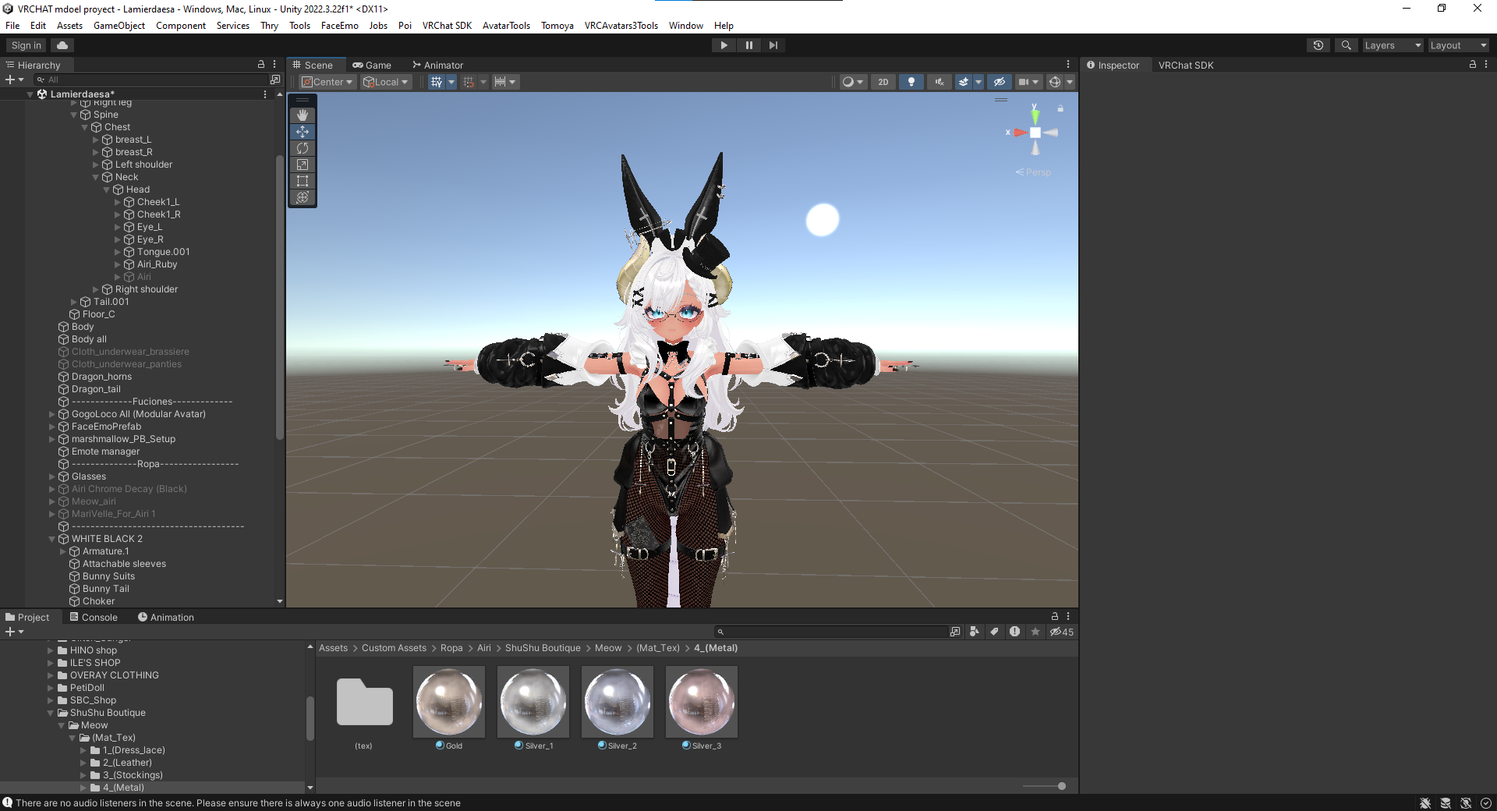This screenshot has width=1497, height=811.
Task: Open the draw mode shading dropdown
Action: (852, 82)
